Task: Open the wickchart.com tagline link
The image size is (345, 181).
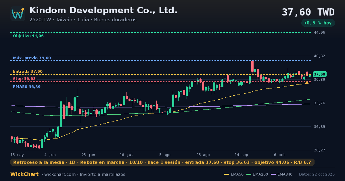Action: [x=83, y=174]
